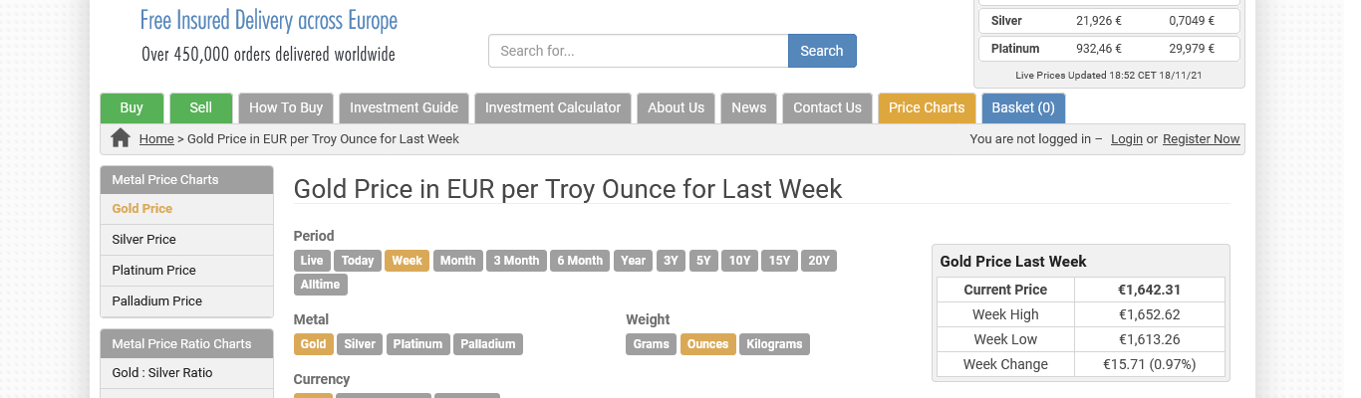Viewport: 1361px width, 398px height.
Task: Set weight to Kilograms
Action: click(x=774, y=344)
